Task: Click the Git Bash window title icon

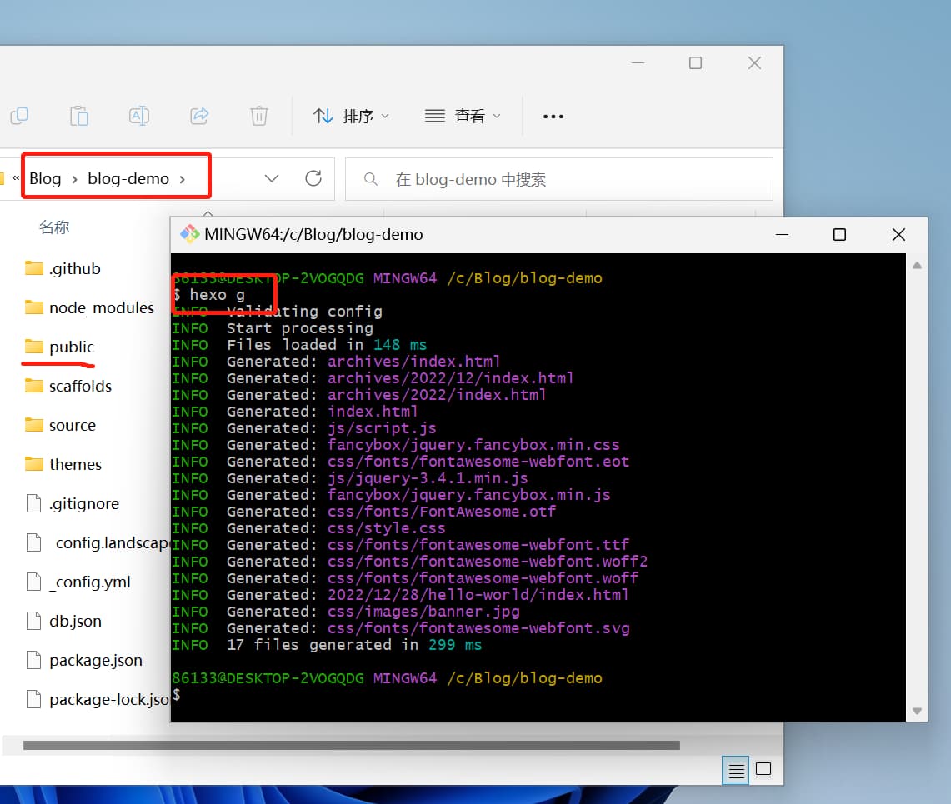Action: (190, 234)
